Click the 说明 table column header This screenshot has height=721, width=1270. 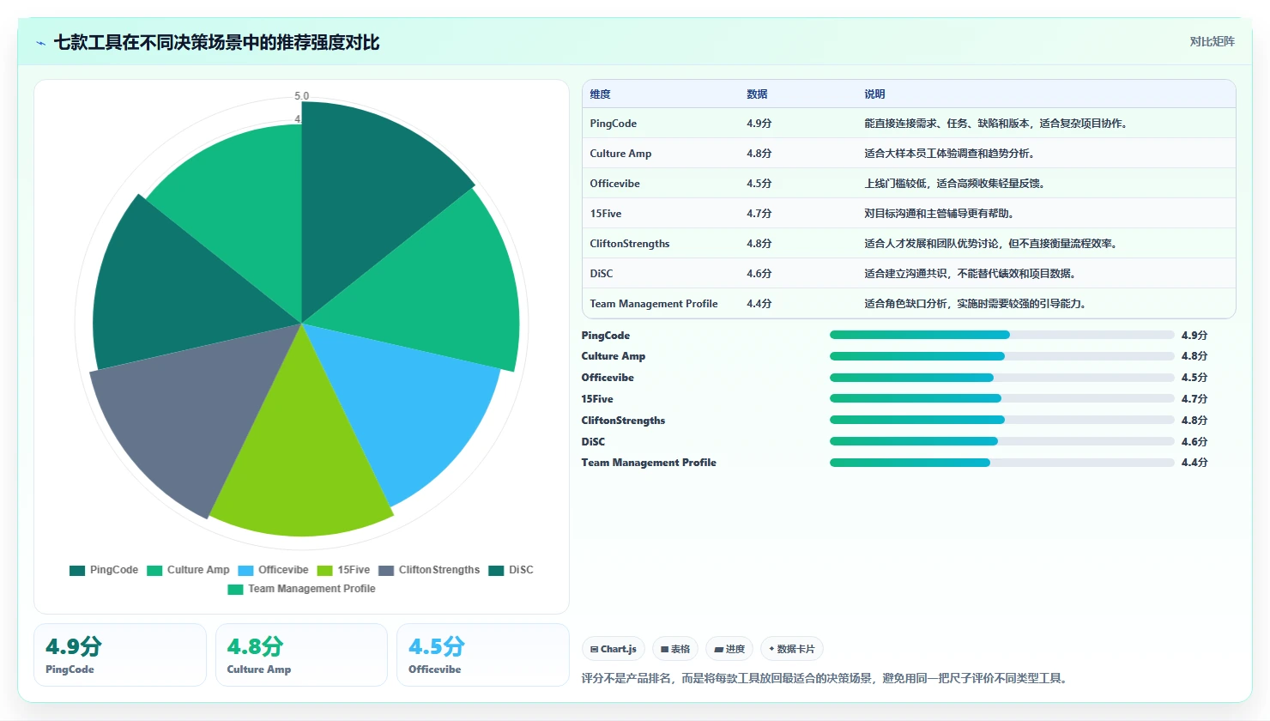click(x=874, y=94)
